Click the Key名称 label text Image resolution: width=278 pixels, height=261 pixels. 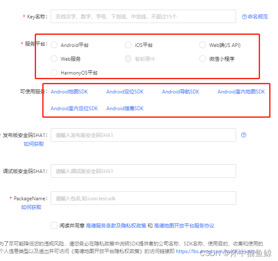pos(37,16)
